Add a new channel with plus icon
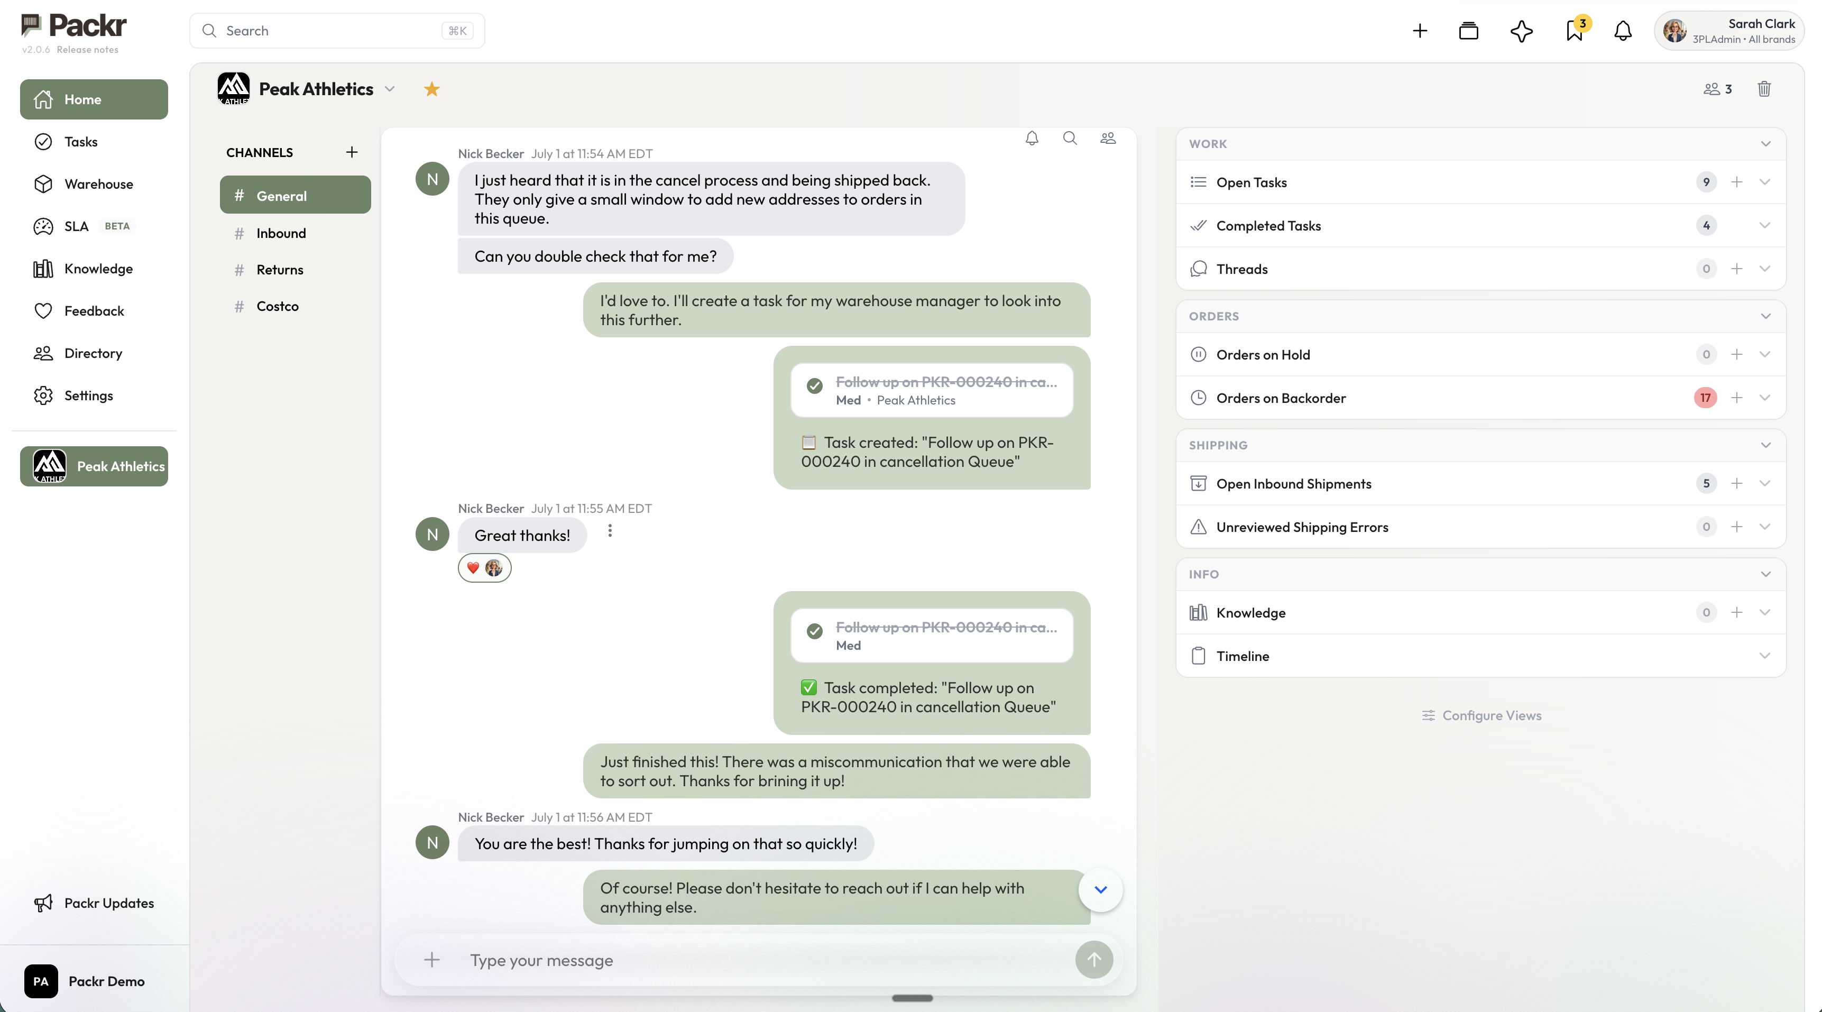 352,152
